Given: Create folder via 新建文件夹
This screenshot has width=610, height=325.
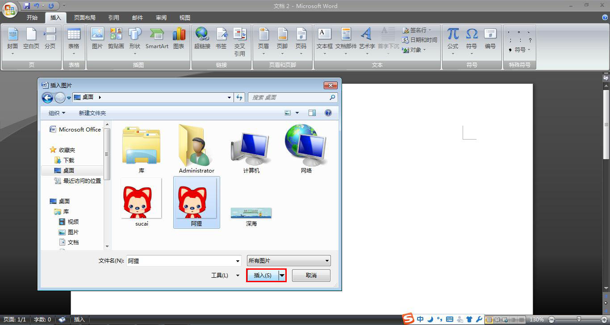Looking at the screenshot, I should 92,113.
